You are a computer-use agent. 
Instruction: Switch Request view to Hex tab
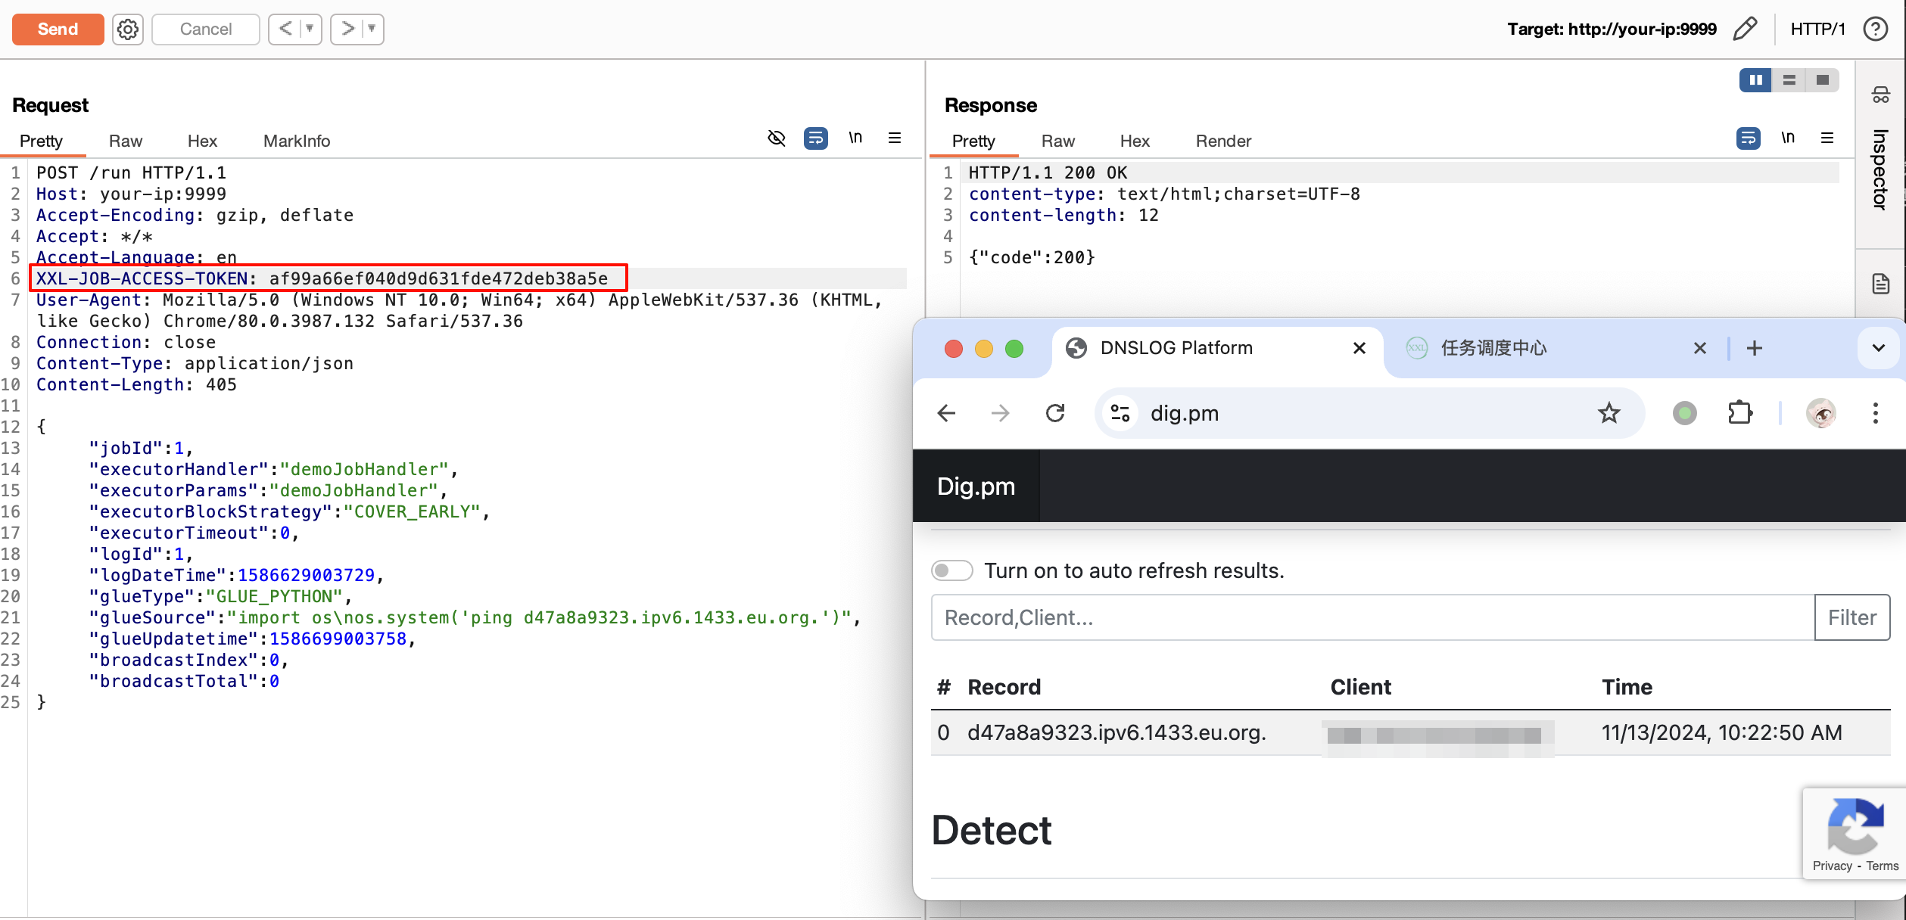click(202, 141)
